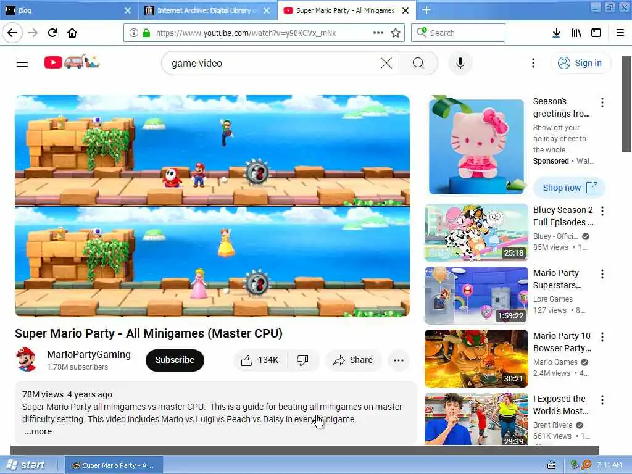Click the YouTube search magnifier button
The width and height of the screenshot is (632, 474).
pyautogui.click(x=418, y=63)
